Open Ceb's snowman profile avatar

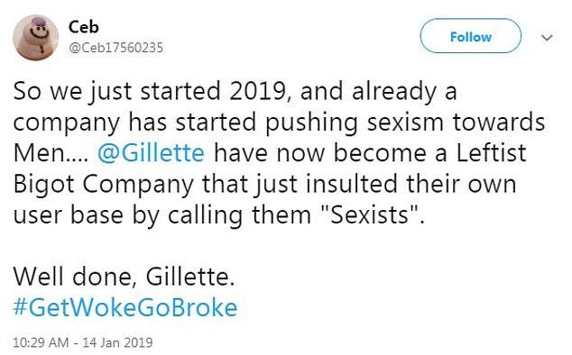(35, 37)
